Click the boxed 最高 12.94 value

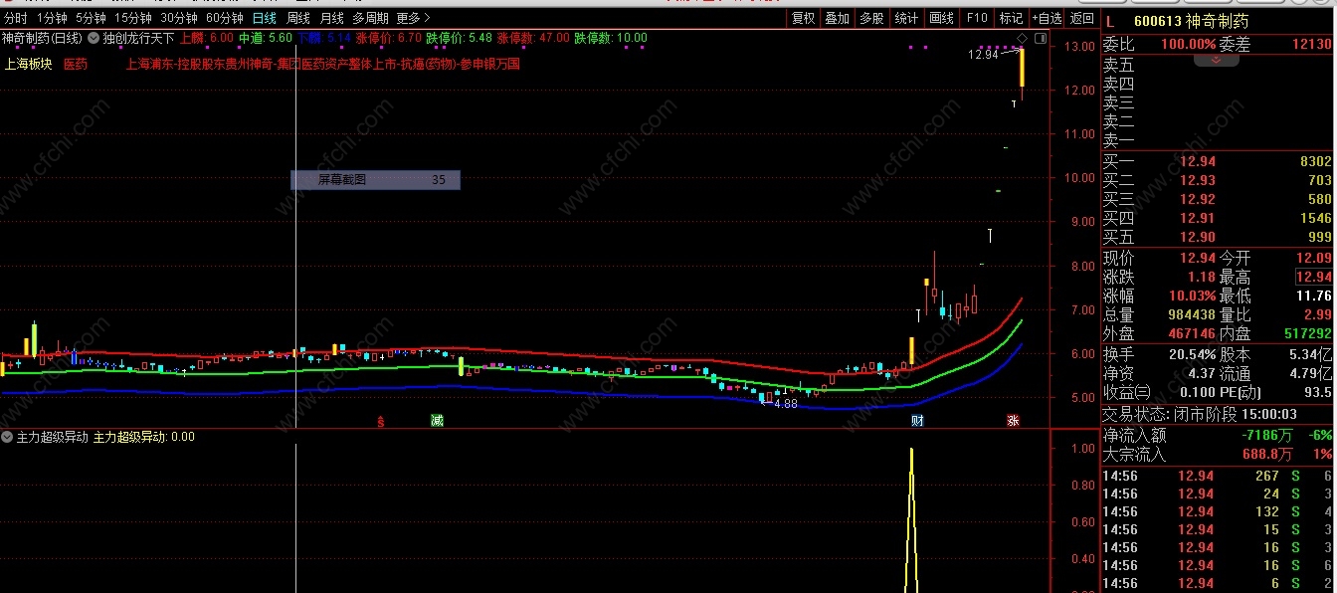[x=1313, y=277]
